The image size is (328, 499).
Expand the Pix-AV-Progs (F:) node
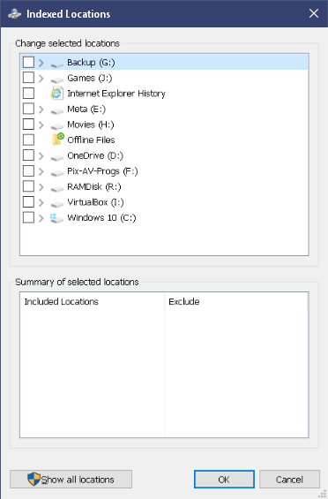pyautogui.click(x=41, y=171)
